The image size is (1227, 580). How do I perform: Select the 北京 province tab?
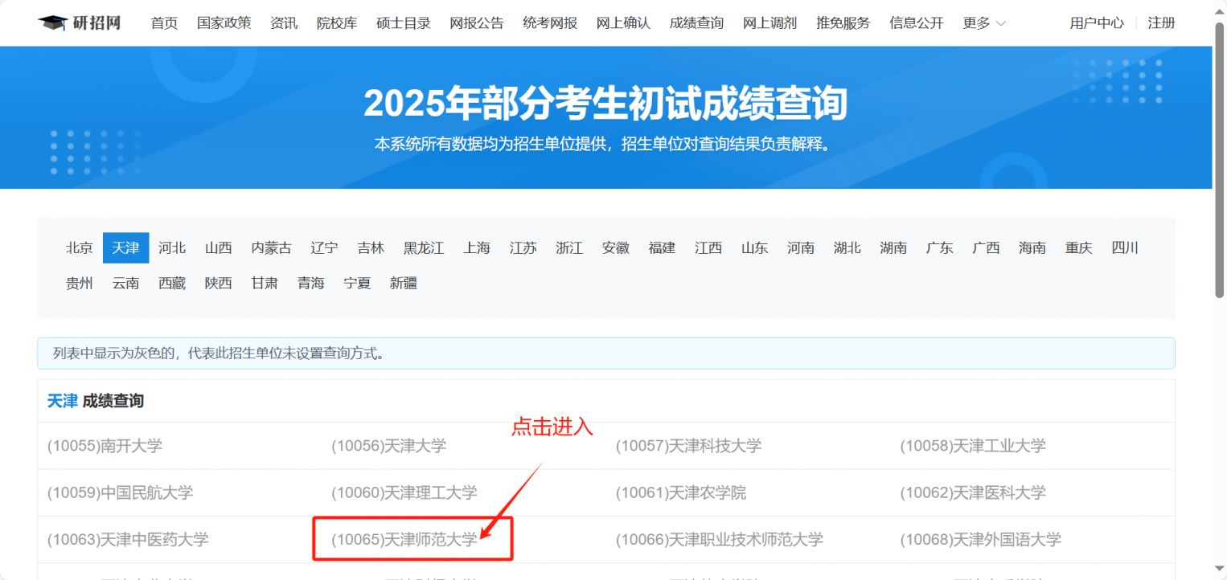80,248
